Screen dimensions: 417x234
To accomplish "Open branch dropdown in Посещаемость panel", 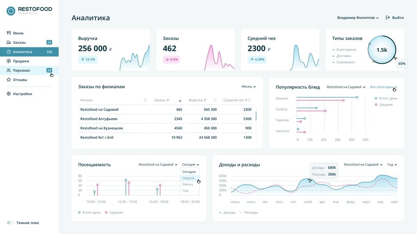I will [158, 164].
